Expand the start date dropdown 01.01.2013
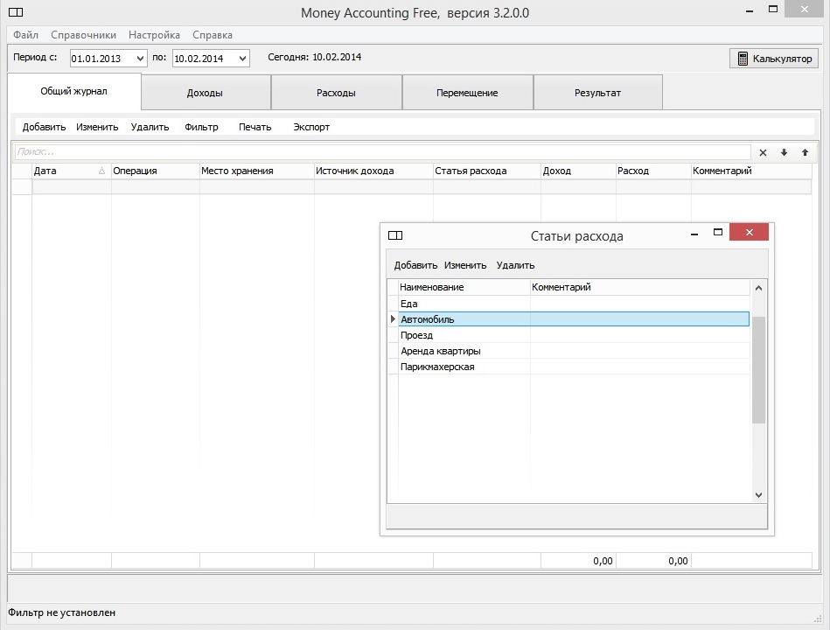 click(140, 59)
